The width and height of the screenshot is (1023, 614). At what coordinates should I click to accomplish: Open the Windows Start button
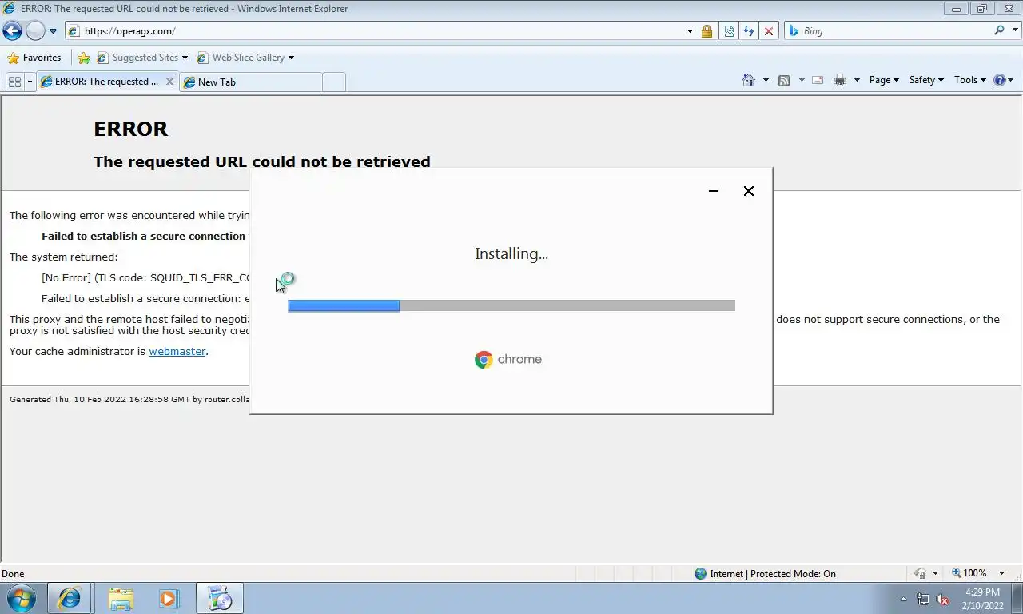pyautogui.click(x=21, y=598)
